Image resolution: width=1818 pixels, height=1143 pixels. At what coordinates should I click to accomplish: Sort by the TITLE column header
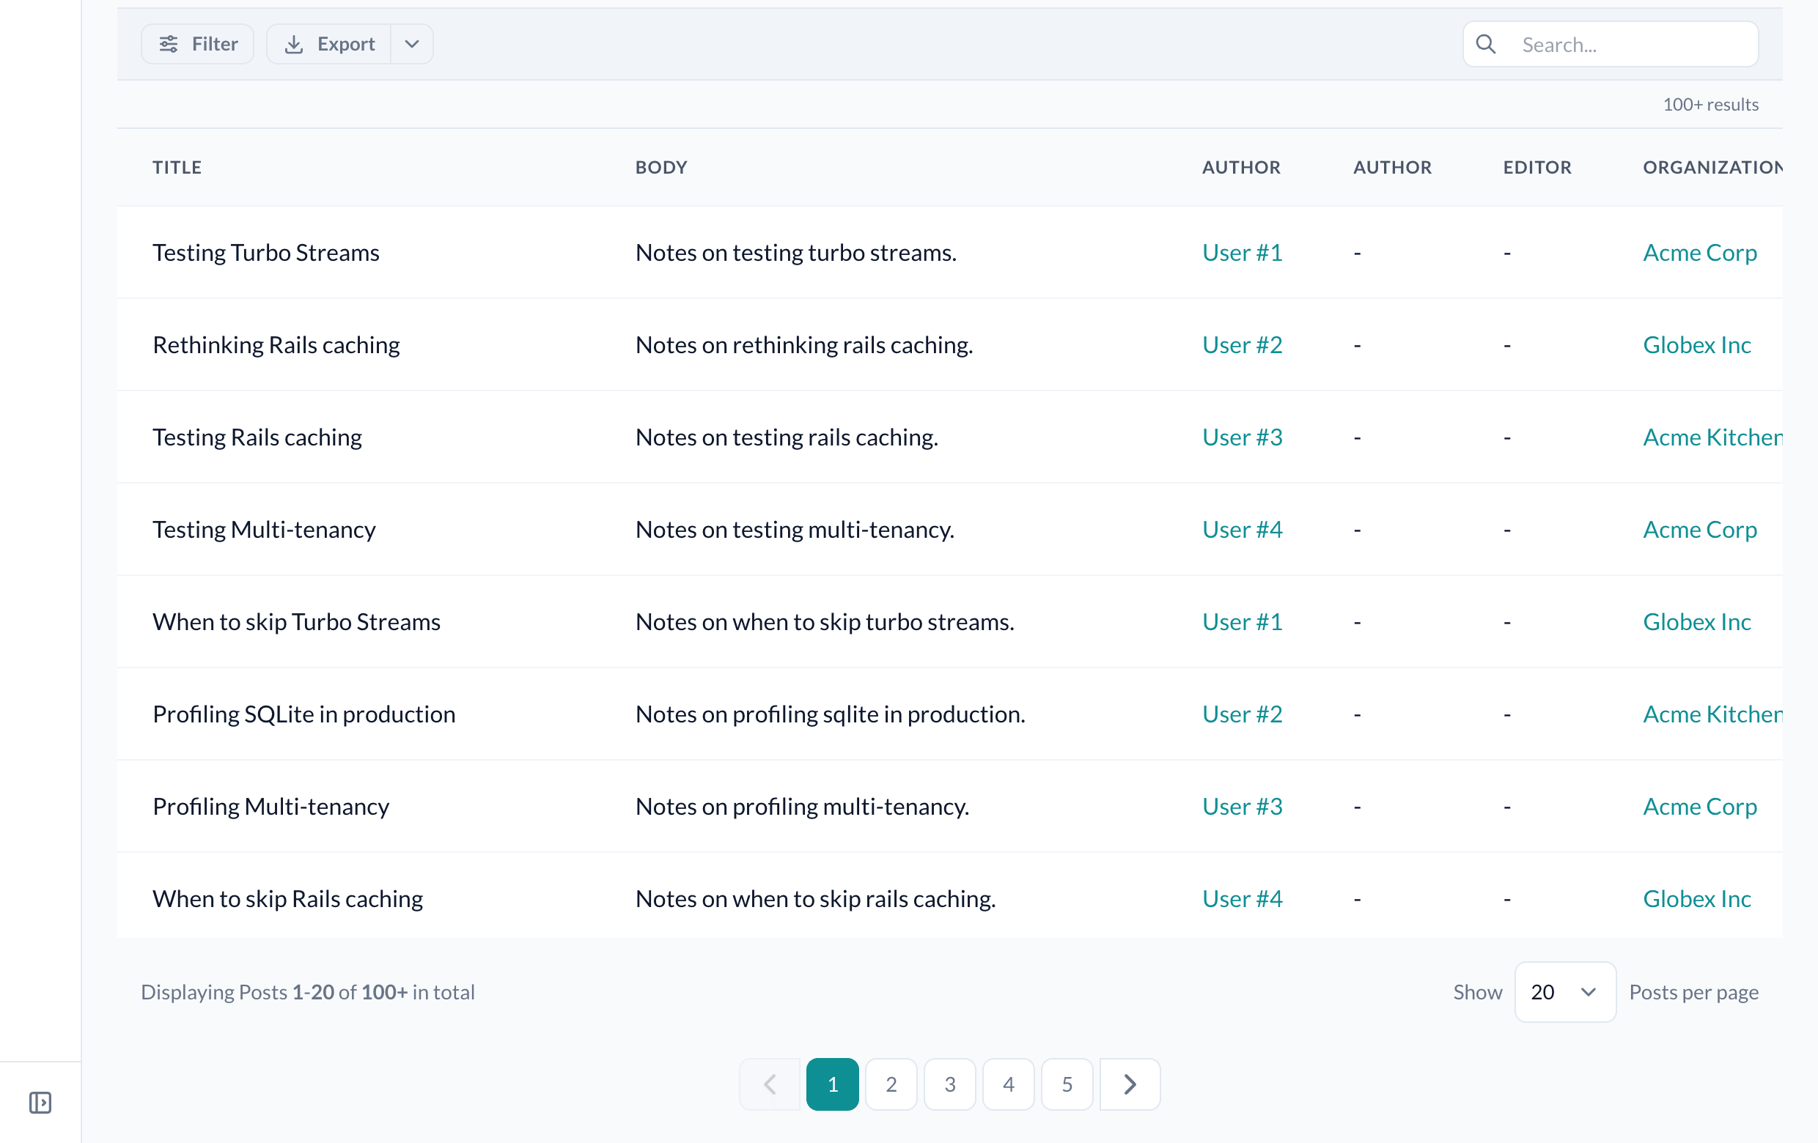[177, 167]
